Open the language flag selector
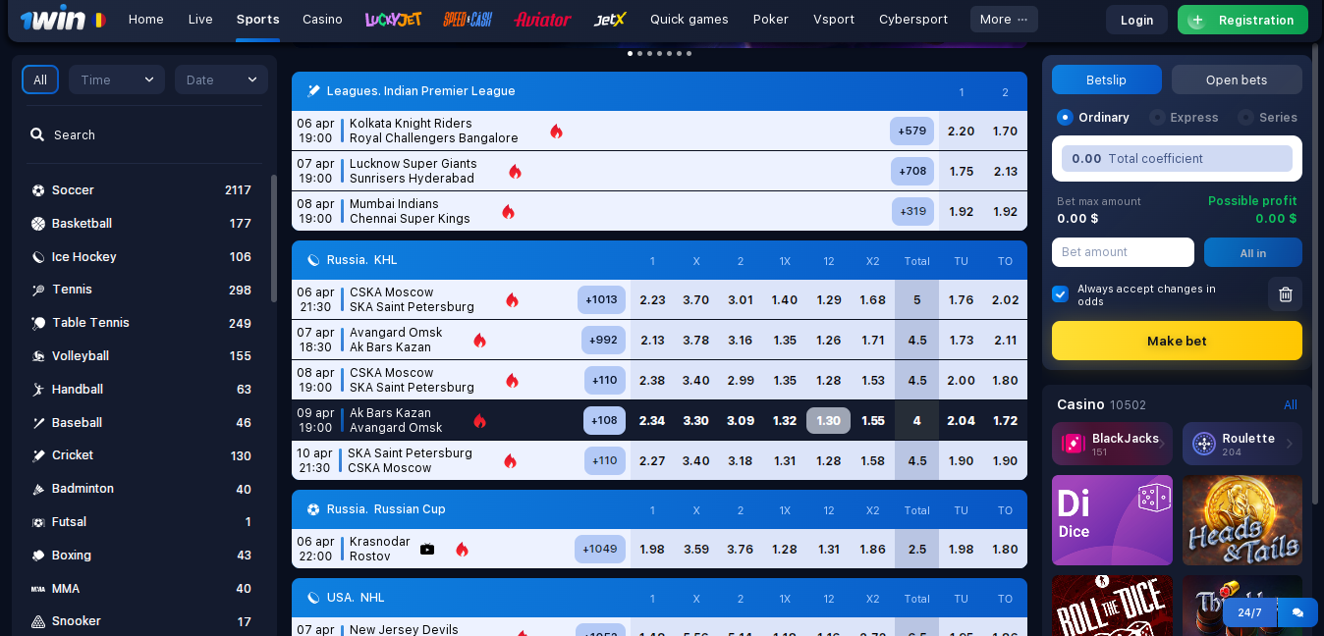 click(98, 20)
